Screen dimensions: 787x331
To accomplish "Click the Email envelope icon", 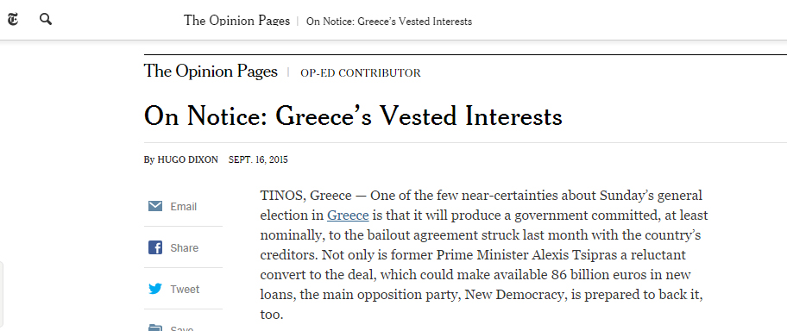I will 155,206.
